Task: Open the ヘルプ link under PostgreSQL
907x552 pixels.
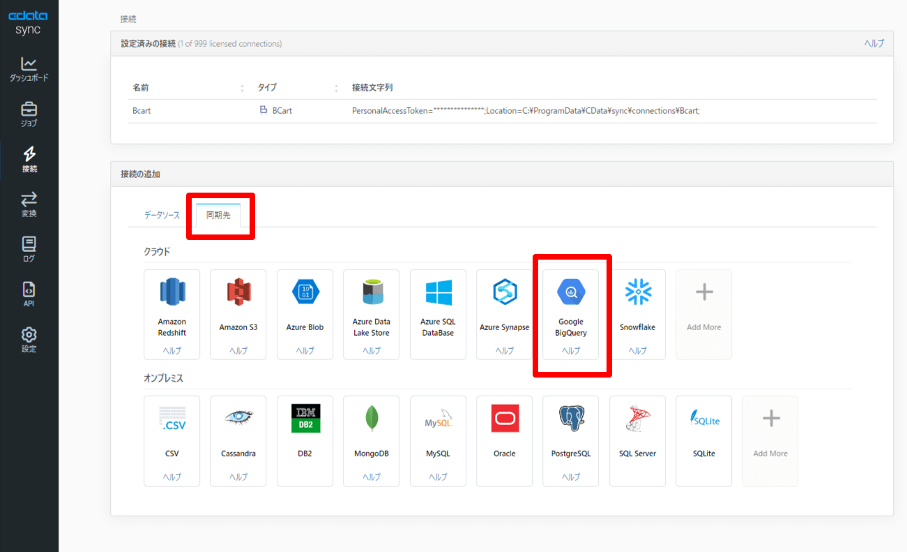Action: [571, 477]
